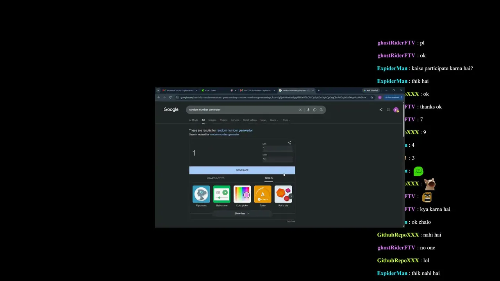Open the Metronome tool
The image size is (500, 281).
point(221,196)
